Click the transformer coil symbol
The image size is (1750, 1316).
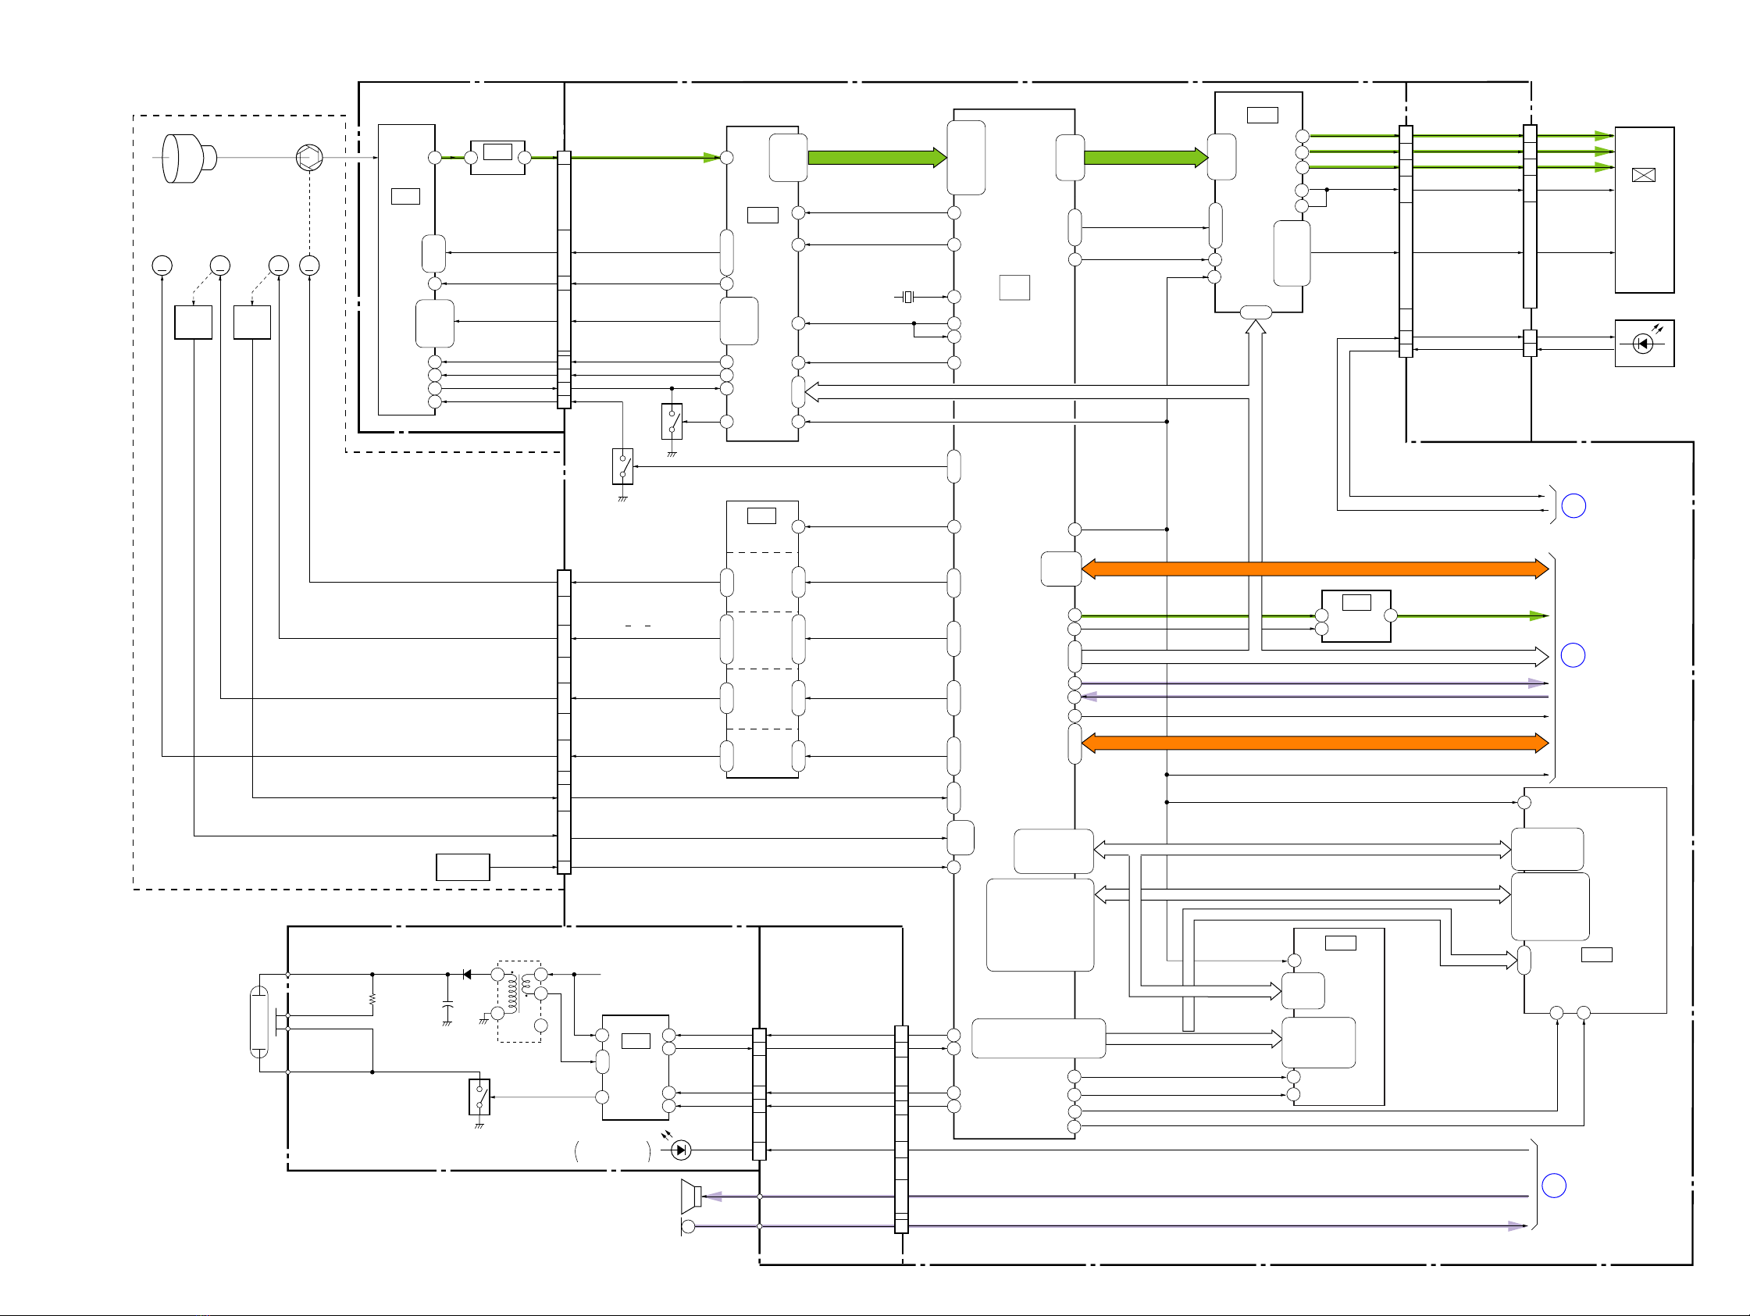tap(519, 996)
